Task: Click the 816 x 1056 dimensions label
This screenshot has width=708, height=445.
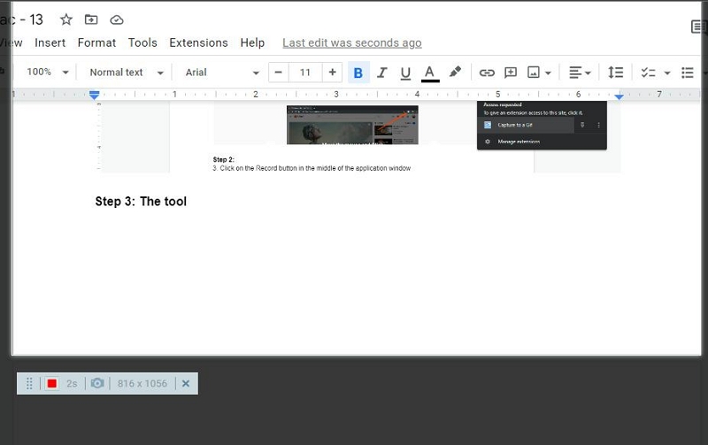Action: [142, 384]
